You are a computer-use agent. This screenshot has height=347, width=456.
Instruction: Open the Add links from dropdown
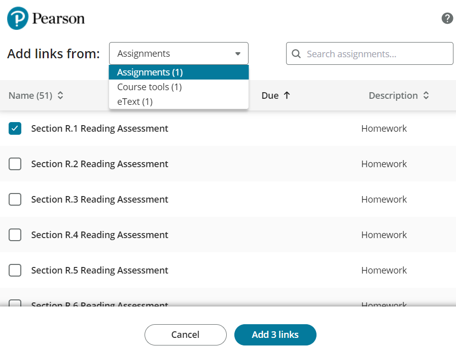[x=179, y=53]
